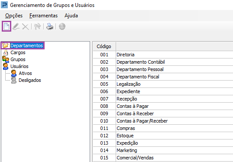
Task: Click the application logo in title bar
Action: pyautogui.click(x=4, y=5)
